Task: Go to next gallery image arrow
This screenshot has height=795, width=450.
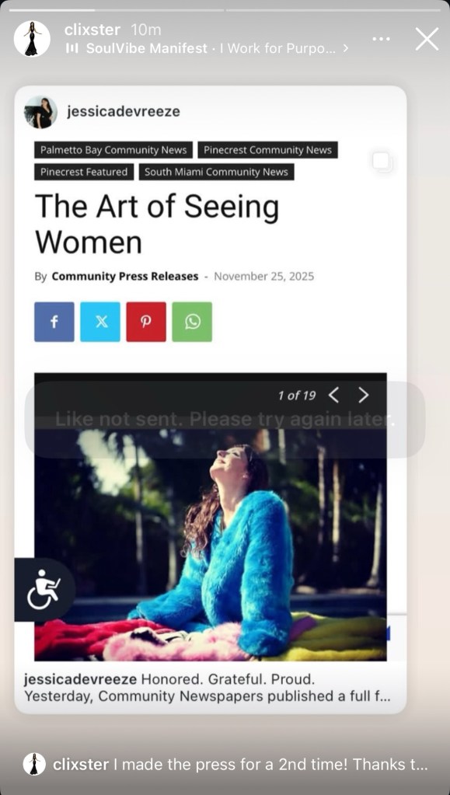Action: pyautogui.click(x=363, y=395)
